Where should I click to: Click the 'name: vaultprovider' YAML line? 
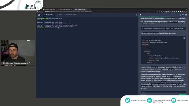click(155, 56)
